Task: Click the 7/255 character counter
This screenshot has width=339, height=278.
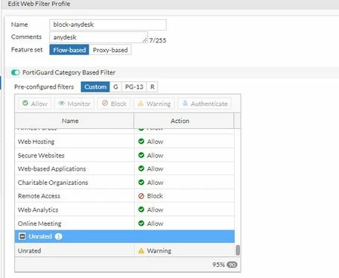Action: [158, 40]
